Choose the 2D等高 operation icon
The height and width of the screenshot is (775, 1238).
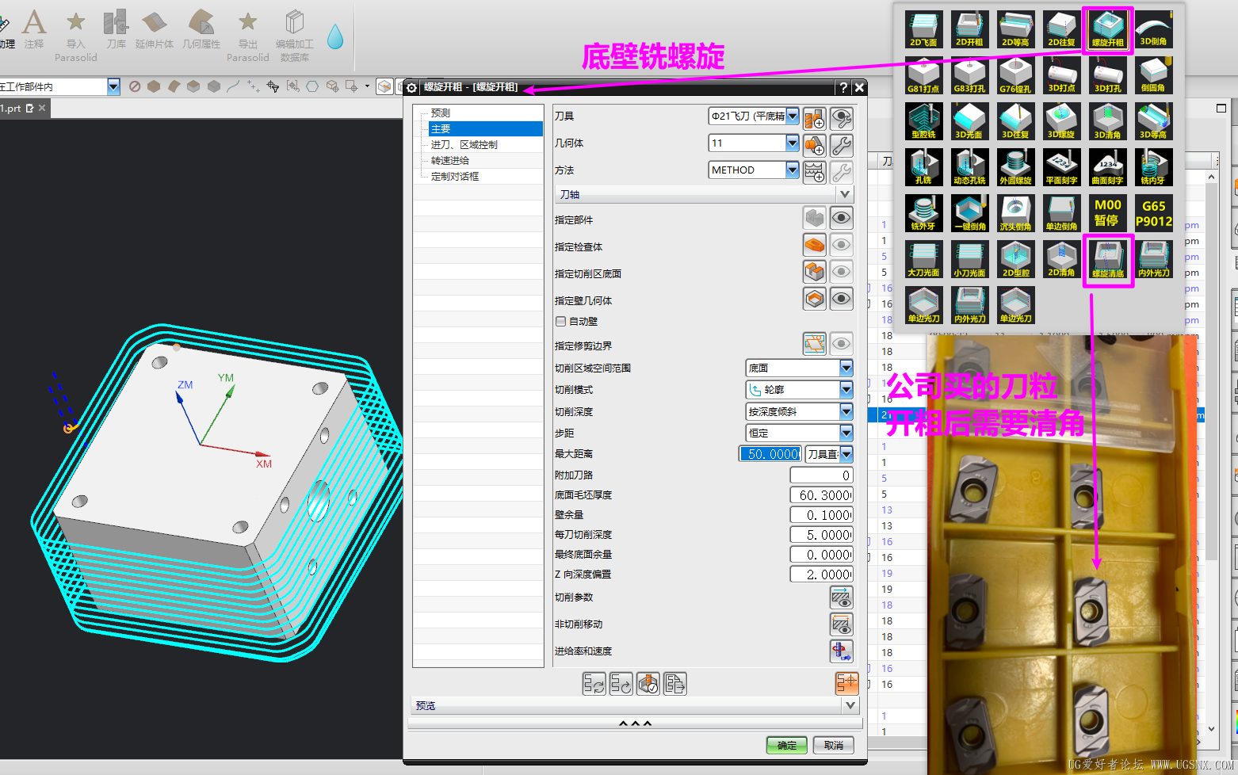click(1016, 29)
